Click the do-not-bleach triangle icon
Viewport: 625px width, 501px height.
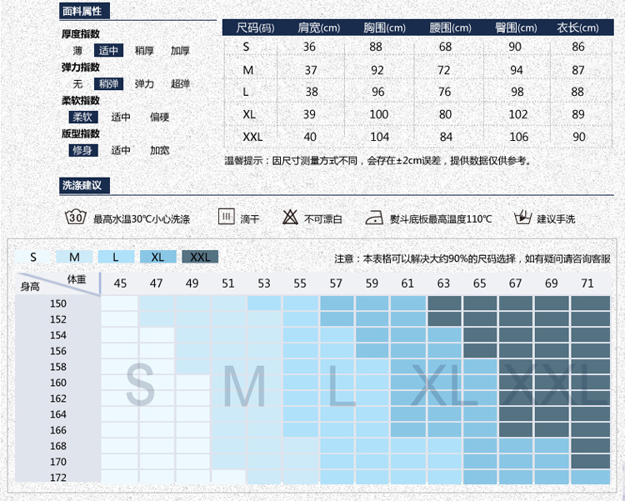pyautogui.click(x=290, y=218)
